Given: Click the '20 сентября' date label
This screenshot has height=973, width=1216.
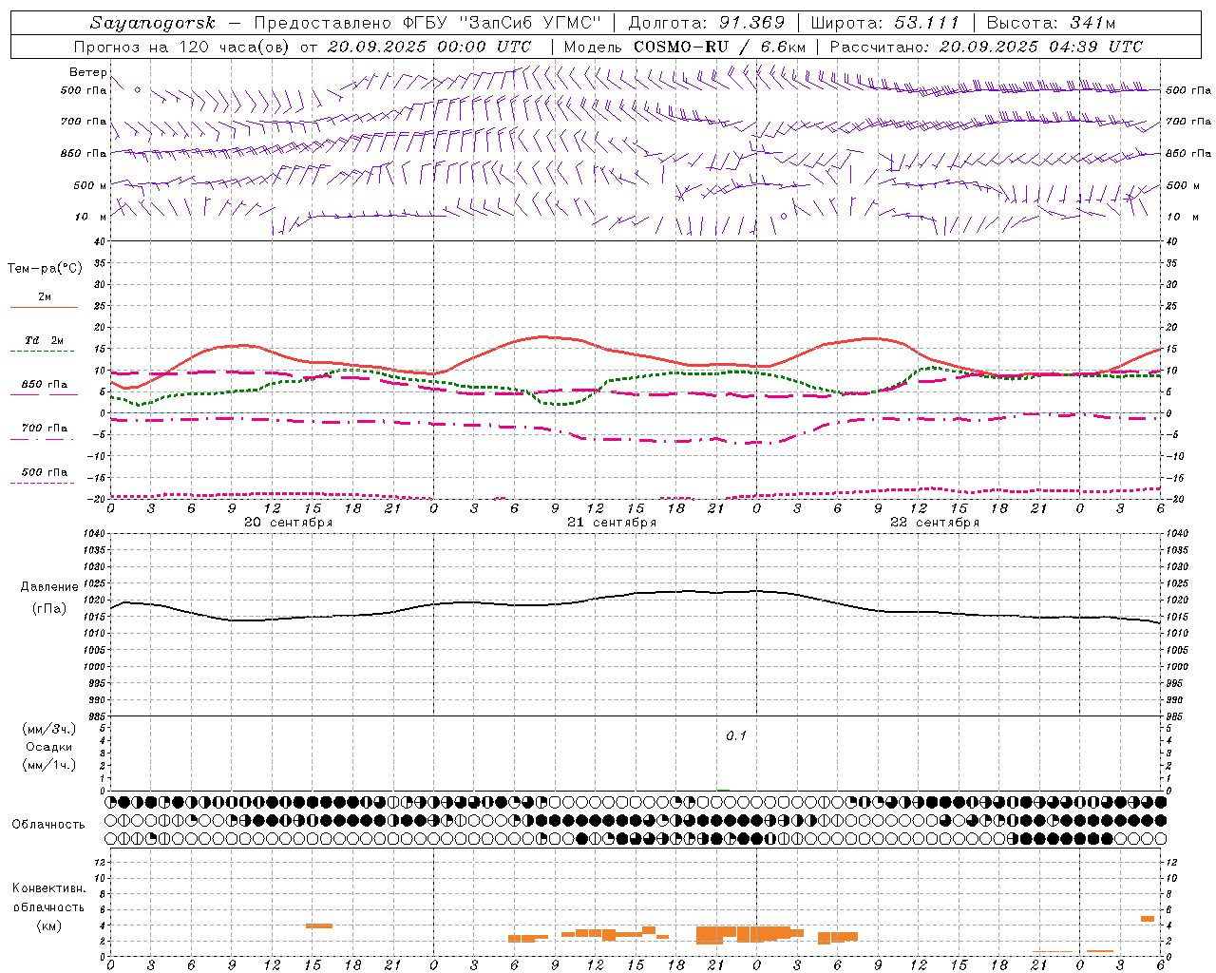Looking at the screenshot, I should click(x=289, y=522).
